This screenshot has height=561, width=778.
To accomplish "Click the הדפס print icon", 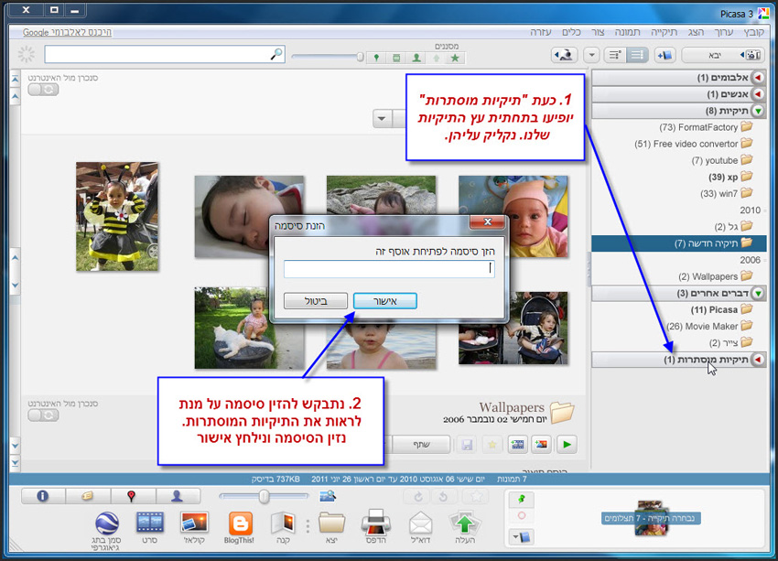I will [x=375, y=528].
